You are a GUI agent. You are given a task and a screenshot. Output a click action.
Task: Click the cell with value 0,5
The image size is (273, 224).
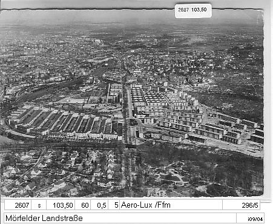pyautogui.click(x=99, y=205)
